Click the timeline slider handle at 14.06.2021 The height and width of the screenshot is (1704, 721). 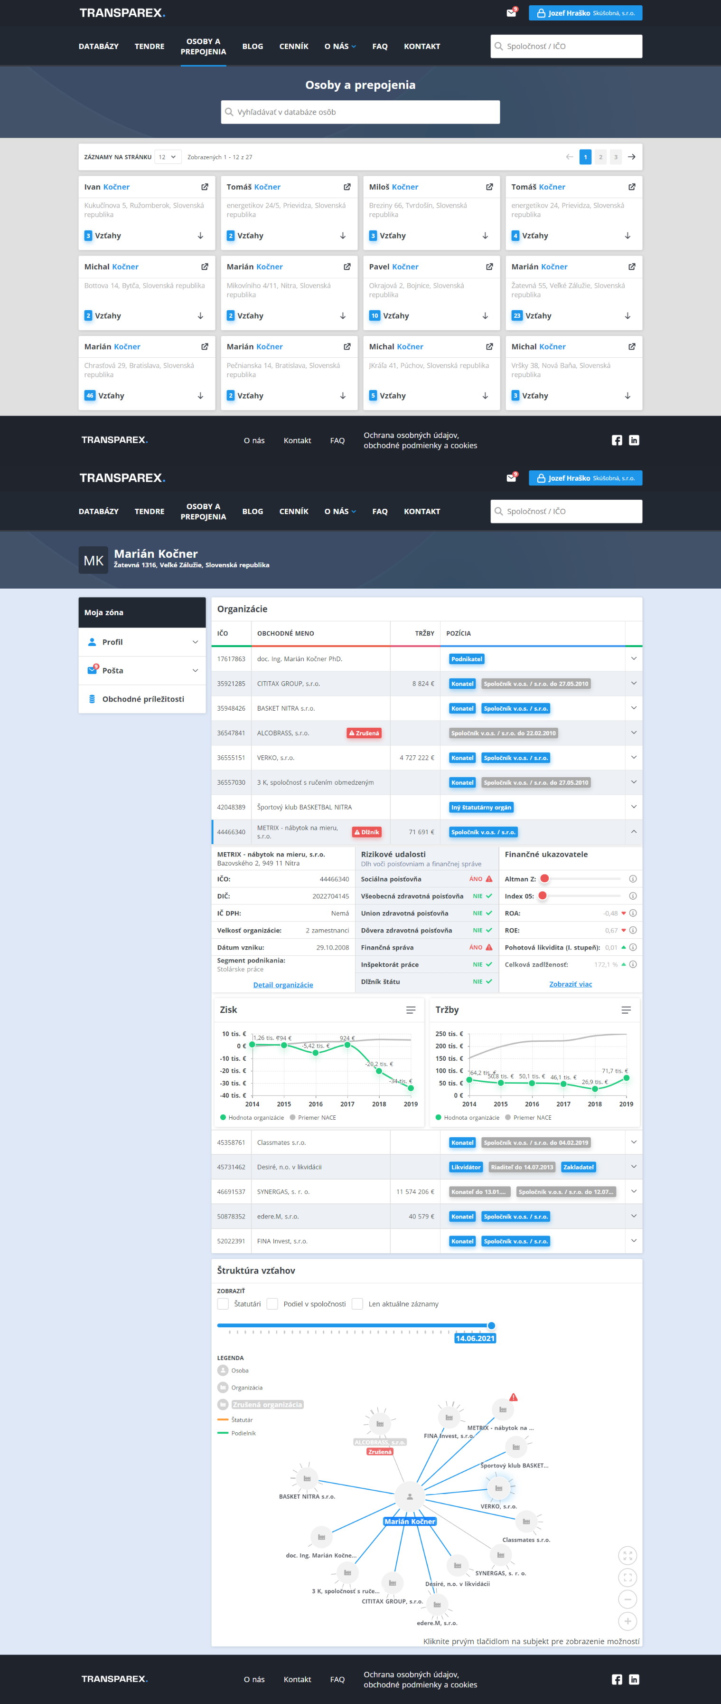click(491, 1326)
